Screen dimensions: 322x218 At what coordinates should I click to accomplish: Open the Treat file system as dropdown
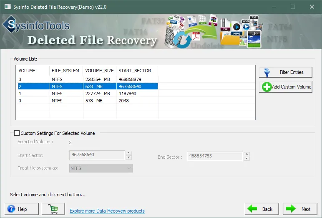tap(101, 168)
